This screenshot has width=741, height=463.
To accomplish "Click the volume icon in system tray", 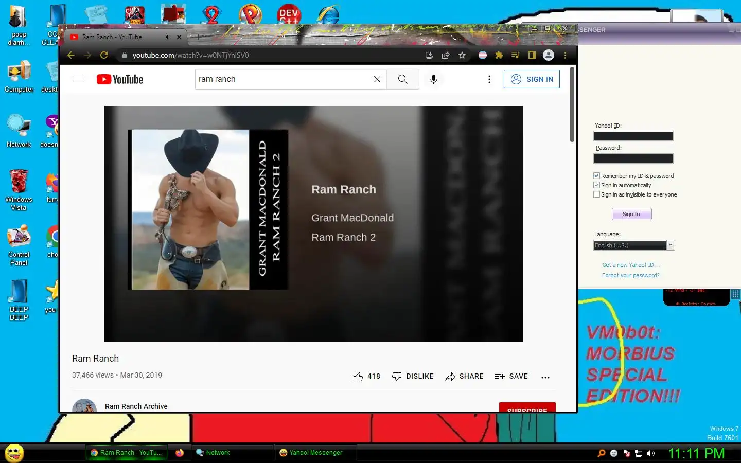I will pos(651,453).
